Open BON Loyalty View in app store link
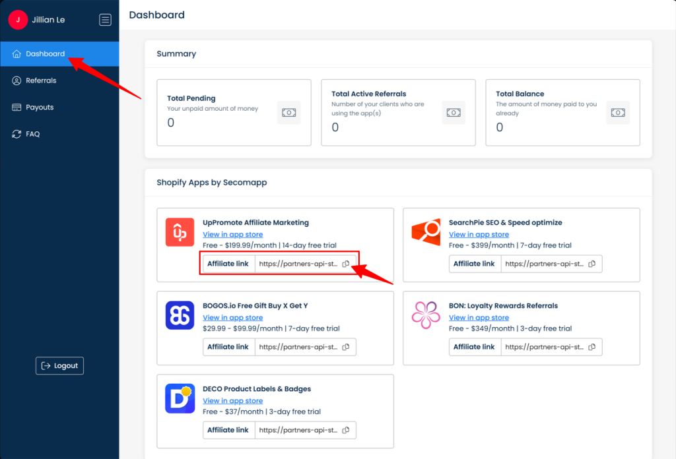 [x=479, y=317]
